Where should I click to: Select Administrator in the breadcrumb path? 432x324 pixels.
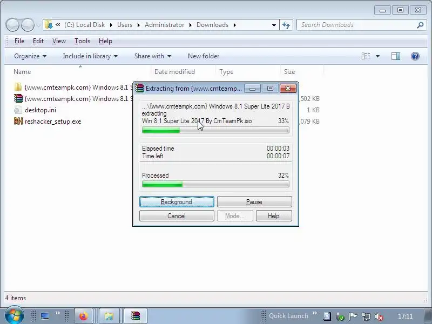(x=165, y=25)
